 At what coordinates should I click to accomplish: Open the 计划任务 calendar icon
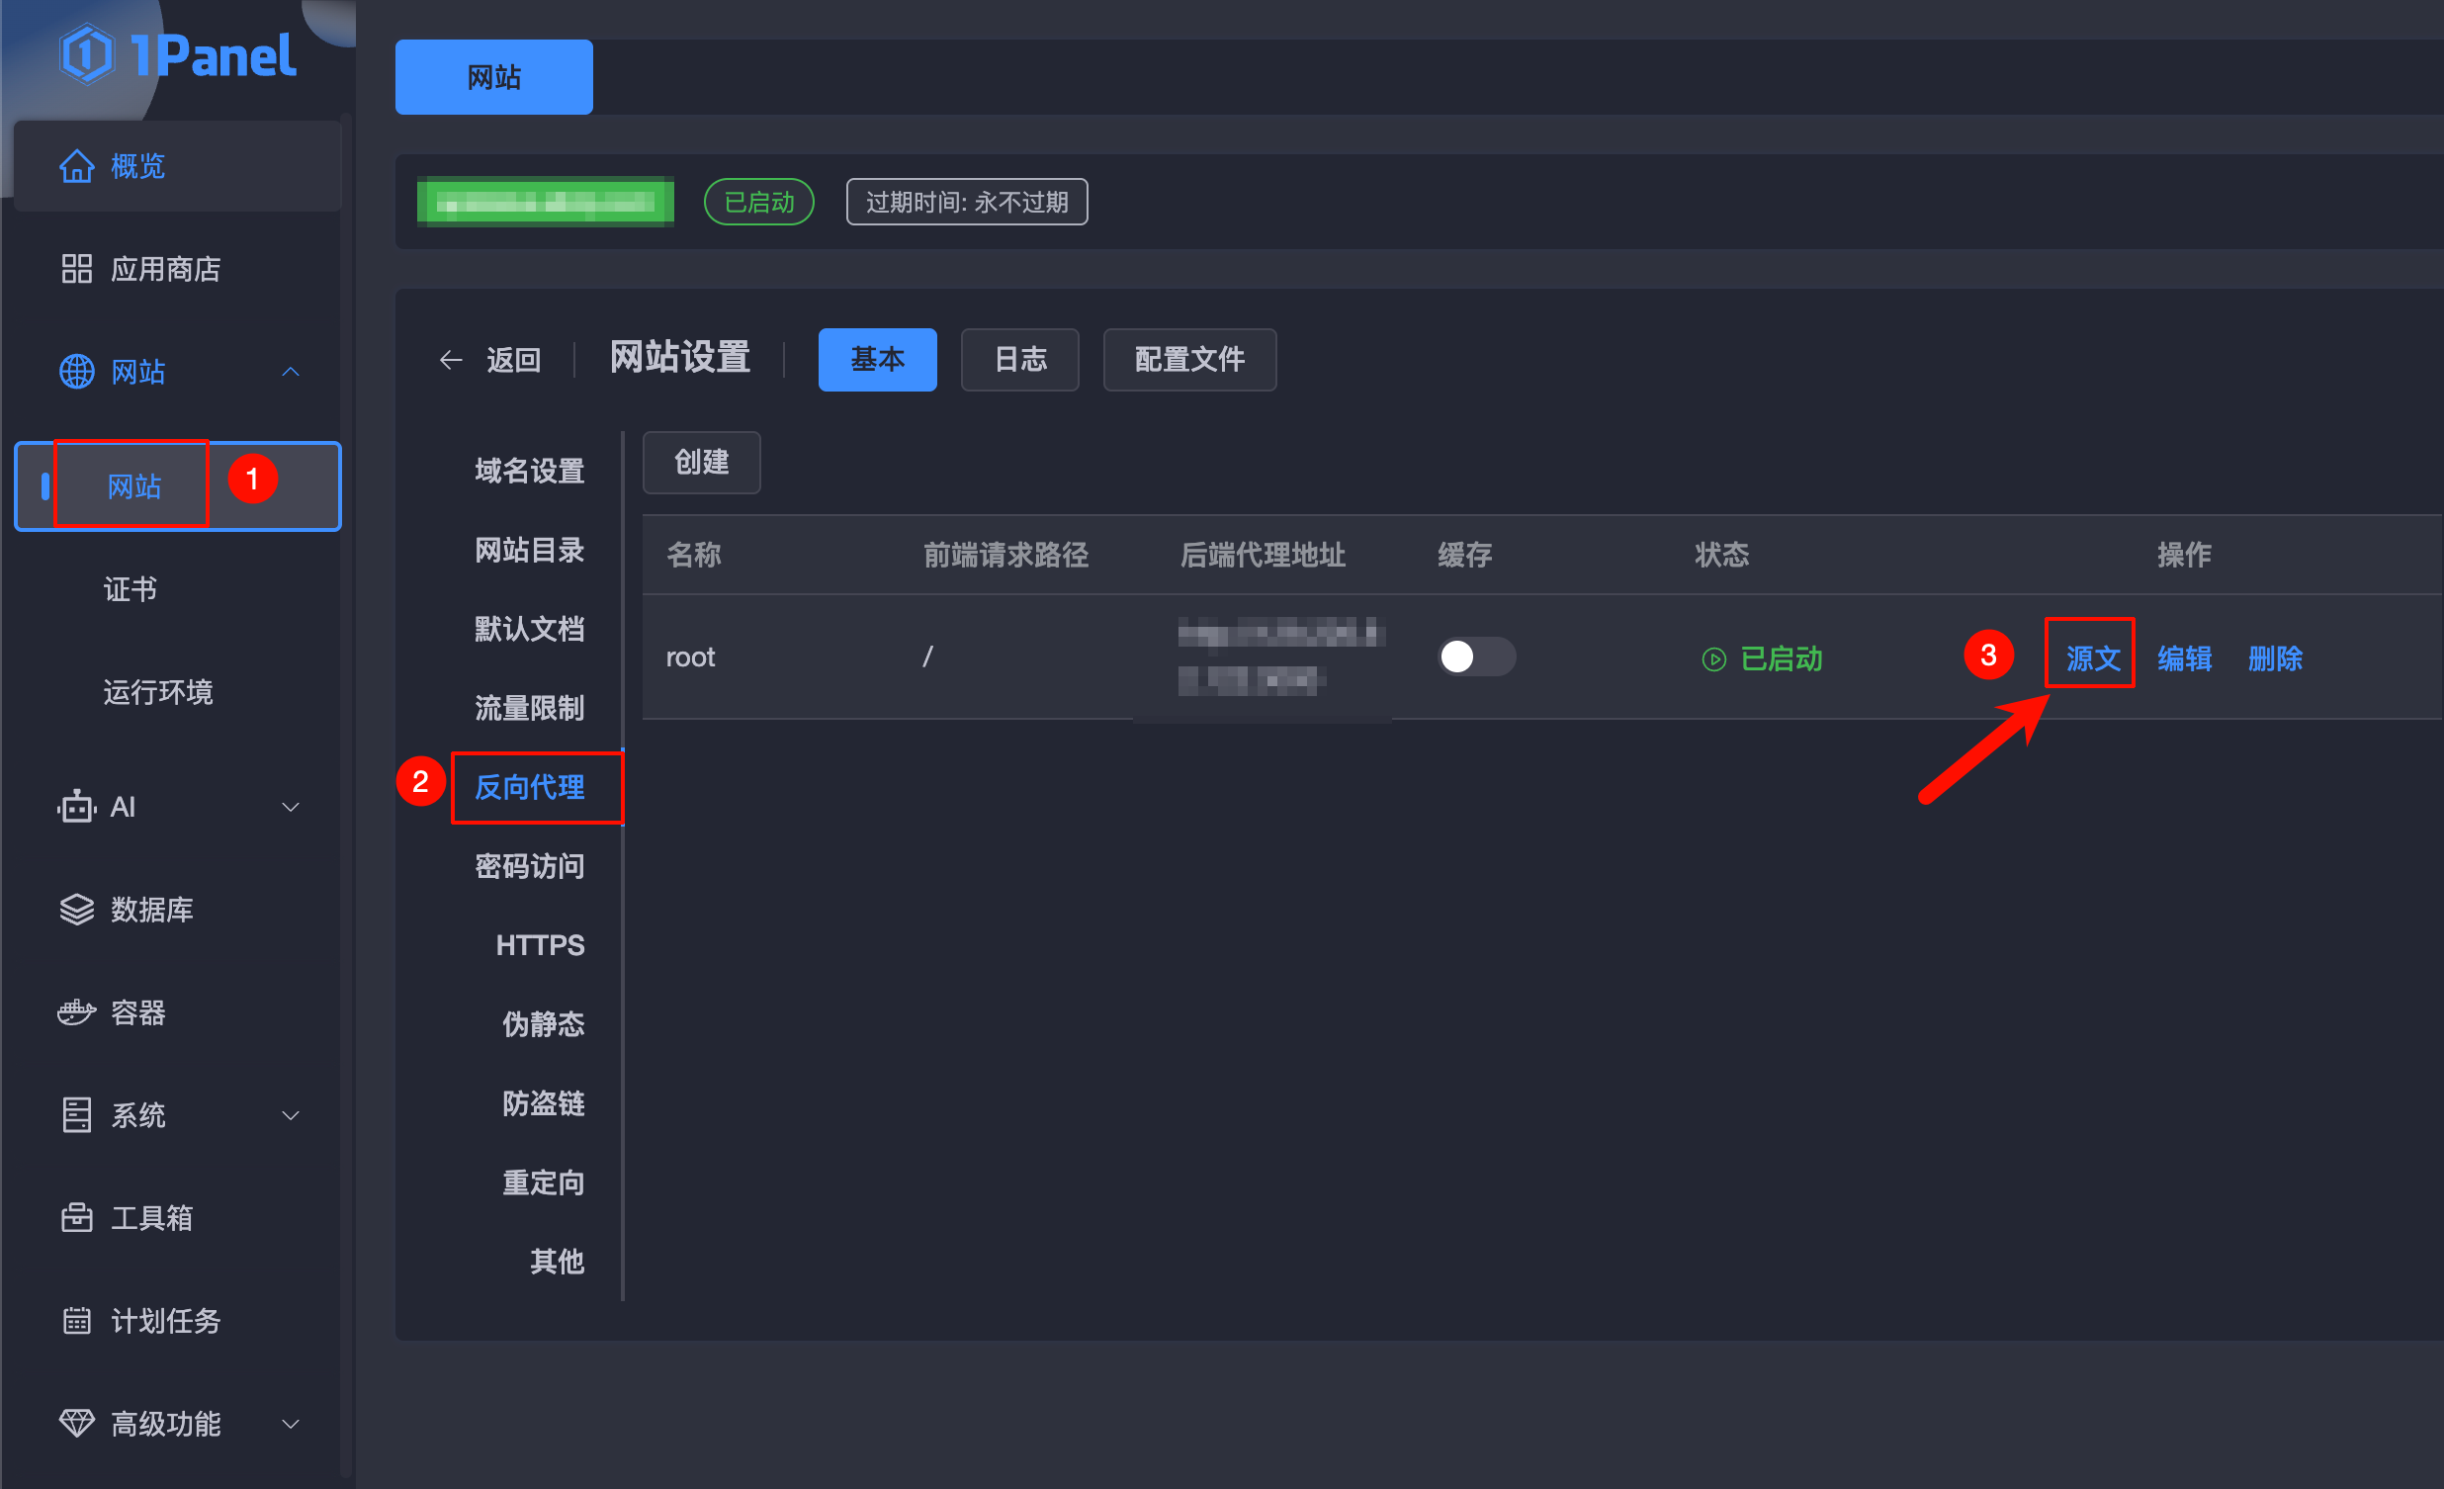(77, 1320)
